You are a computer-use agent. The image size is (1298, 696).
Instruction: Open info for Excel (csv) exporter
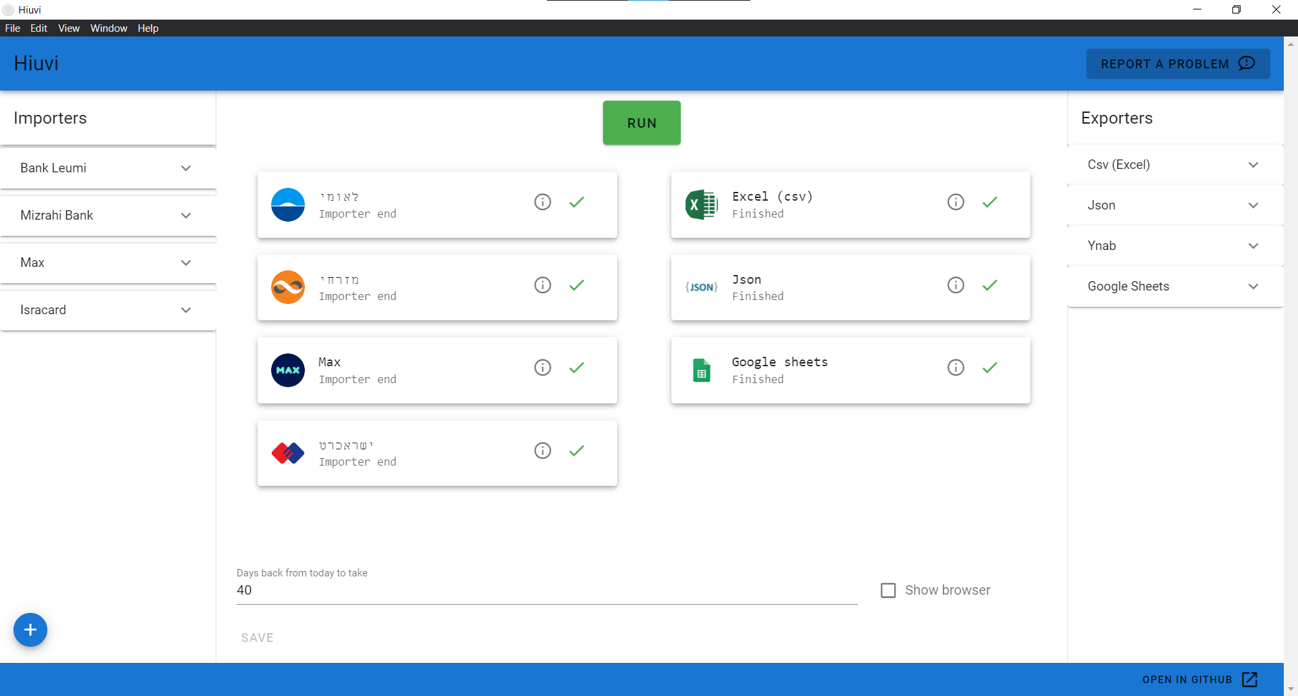tap(955, 202)
